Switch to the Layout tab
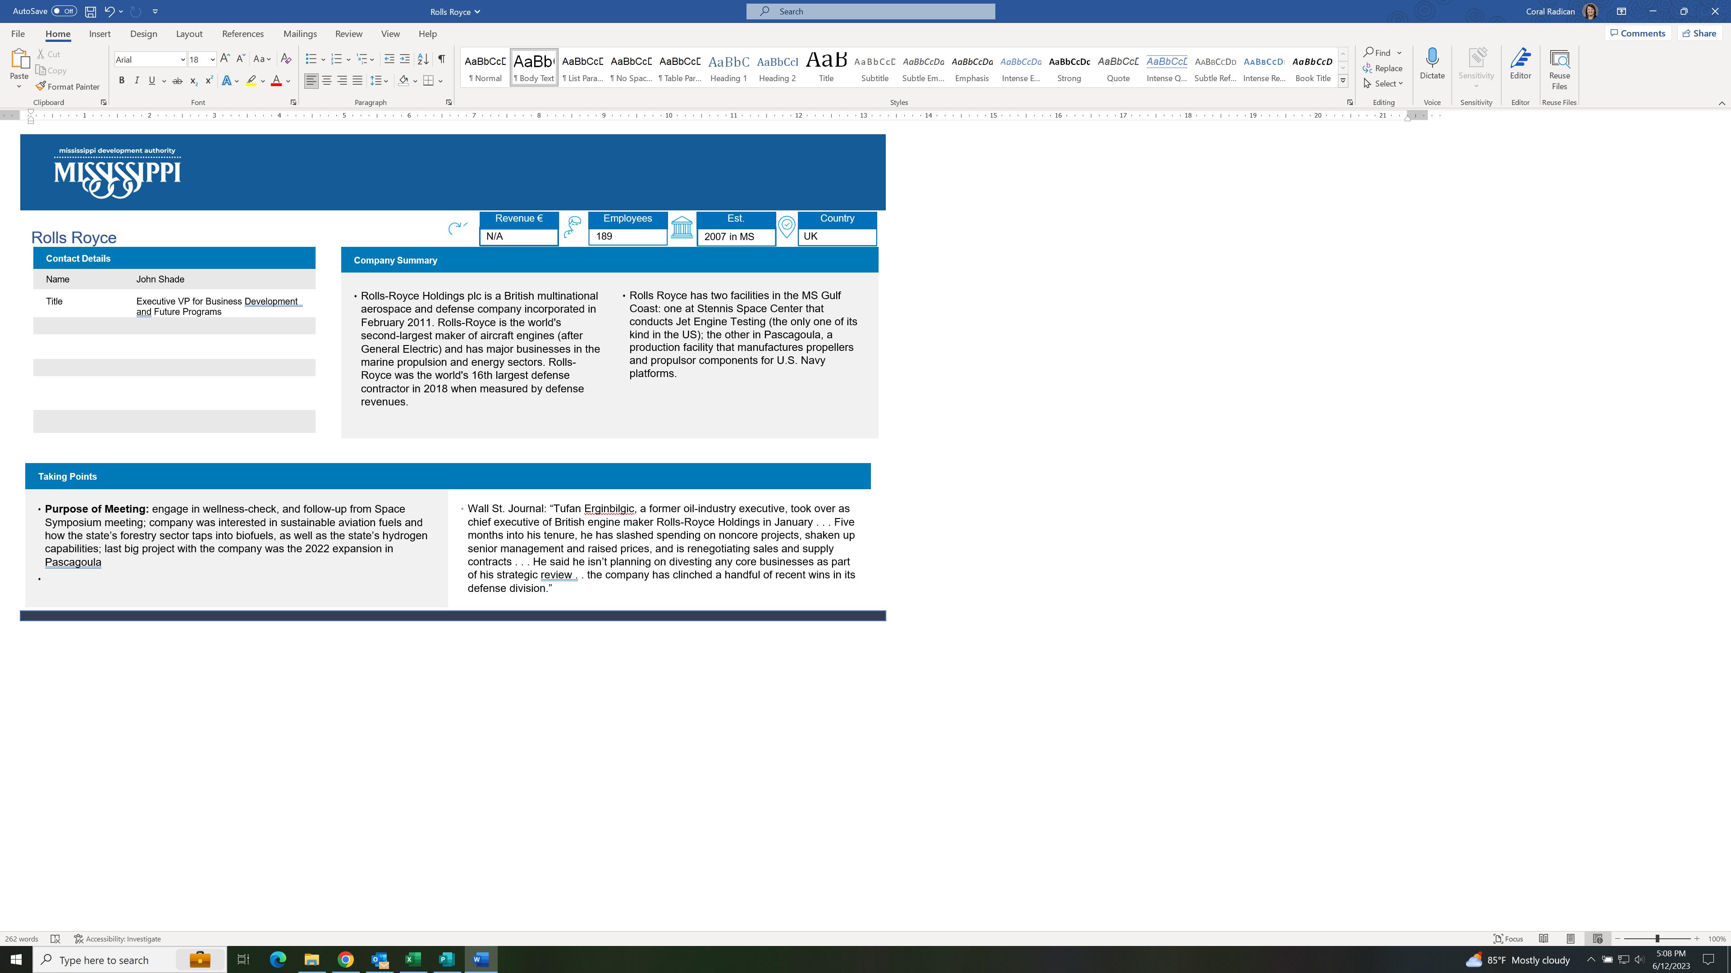Viewport: 1731px width, 973px height. tap(189, 34)
